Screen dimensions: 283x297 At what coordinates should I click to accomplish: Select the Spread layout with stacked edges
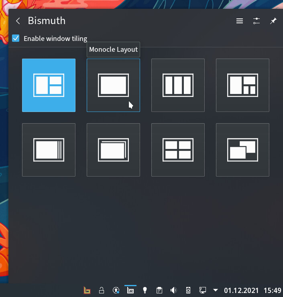click(x=49, y=150)
